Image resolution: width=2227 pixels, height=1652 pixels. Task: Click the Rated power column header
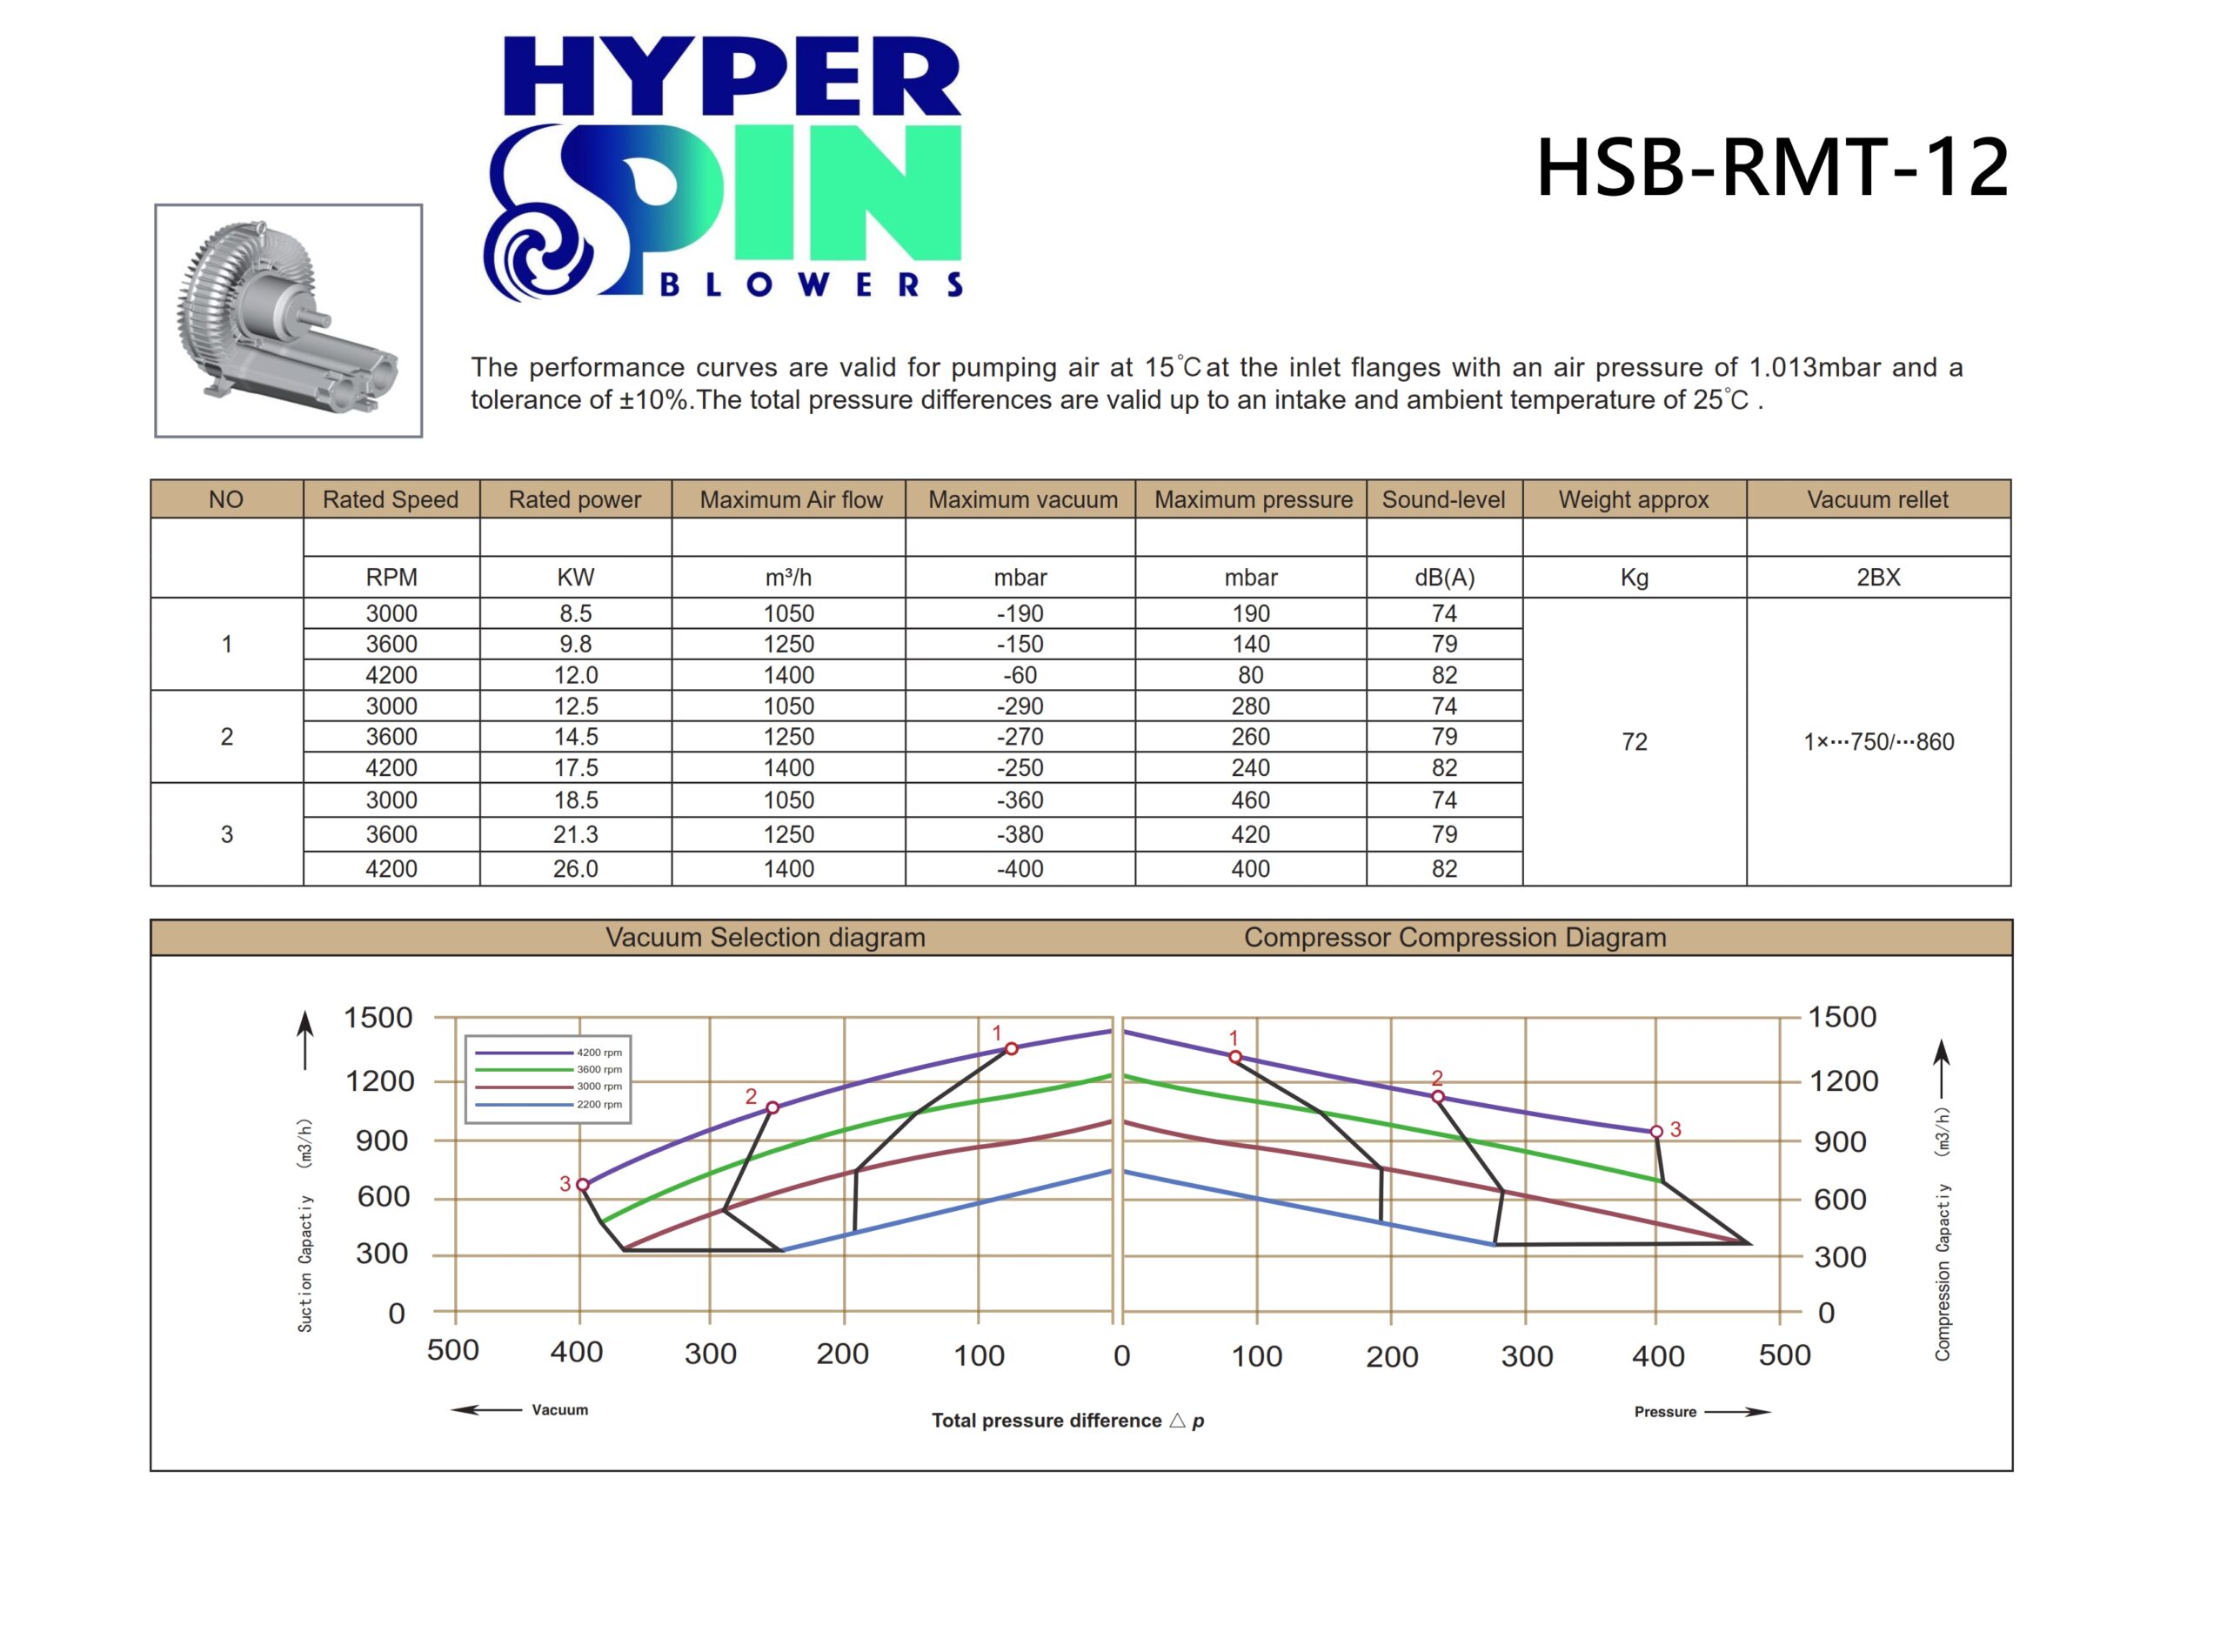click(575, 499)
